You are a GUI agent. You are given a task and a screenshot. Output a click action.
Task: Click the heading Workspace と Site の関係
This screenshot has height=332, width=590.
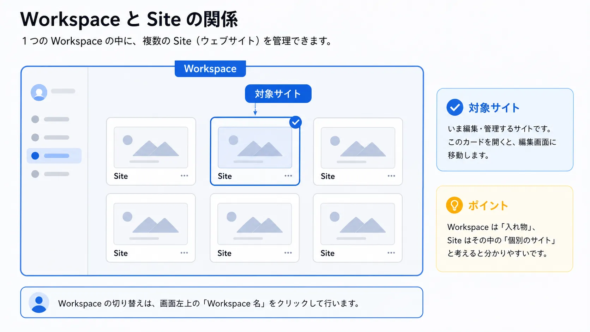pyautogui.click(x=129, y=19)
